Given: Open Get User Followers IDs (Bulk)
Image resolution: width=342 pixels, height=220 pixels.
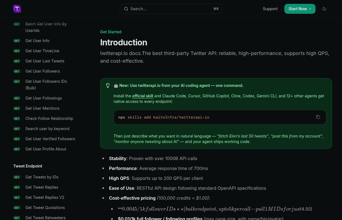Looking at the screenshot, I should coord(46,85).
